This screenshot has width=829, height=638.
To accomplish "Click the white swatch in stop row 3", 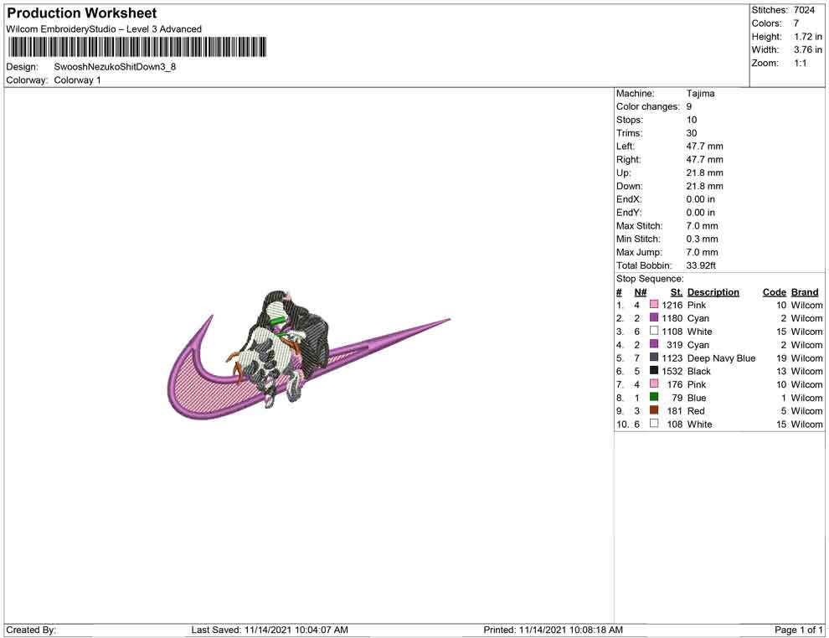I will click(654, 331).
